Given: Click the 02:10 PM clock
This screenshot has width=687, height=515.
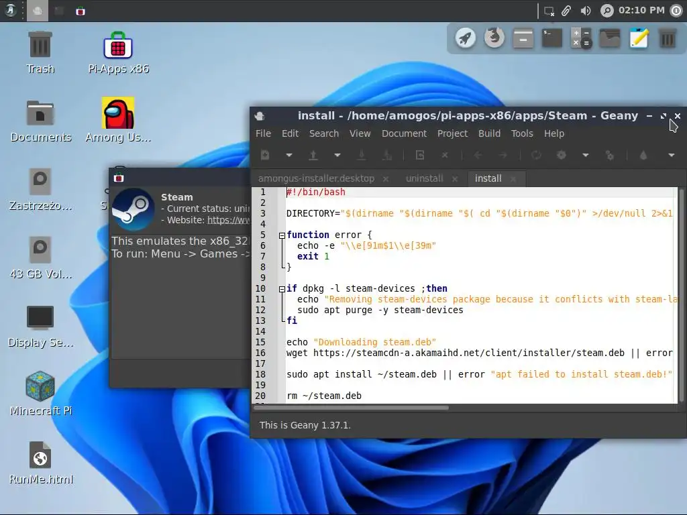Looking at the screenshot, I should [x=641, y=10].
